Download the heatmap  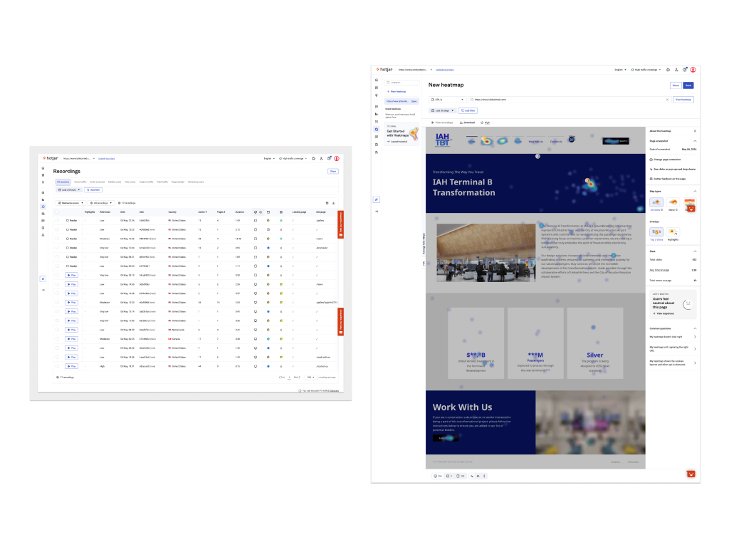click(467, 123)
